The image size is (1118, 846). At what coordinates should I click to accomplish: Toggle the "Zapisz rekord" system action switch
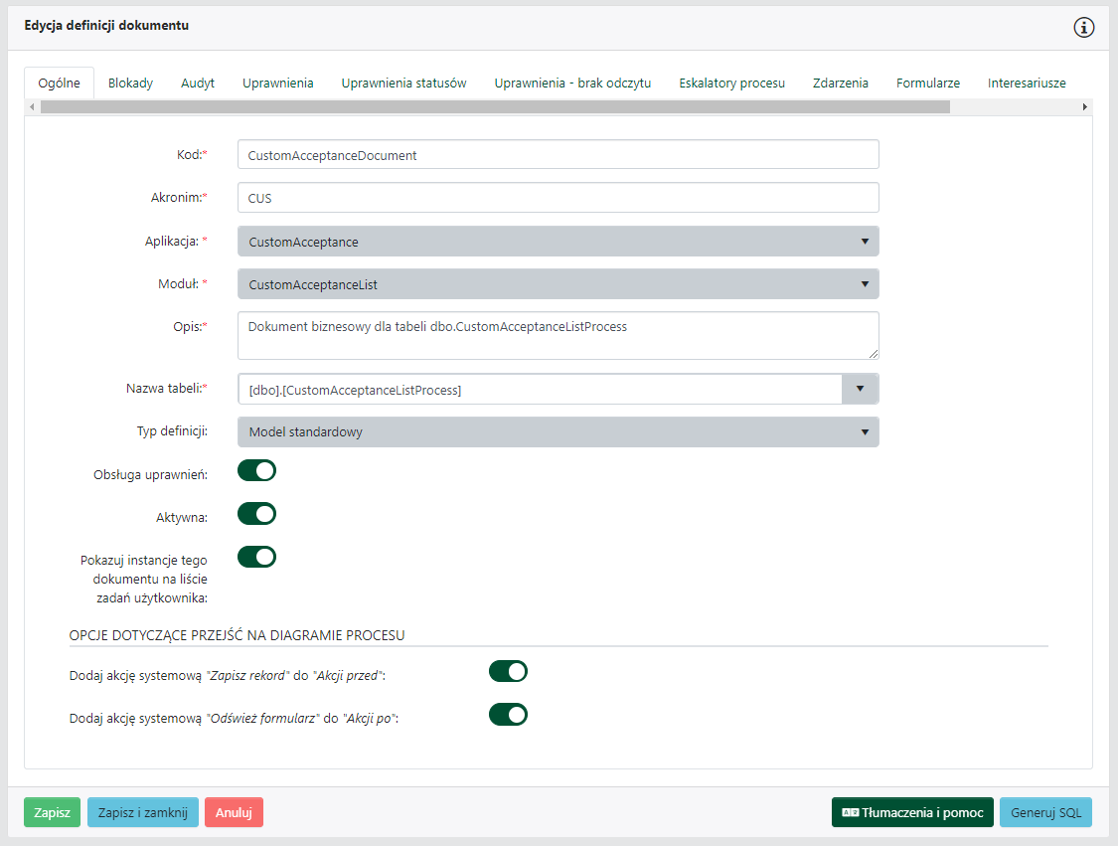point(508,672)
